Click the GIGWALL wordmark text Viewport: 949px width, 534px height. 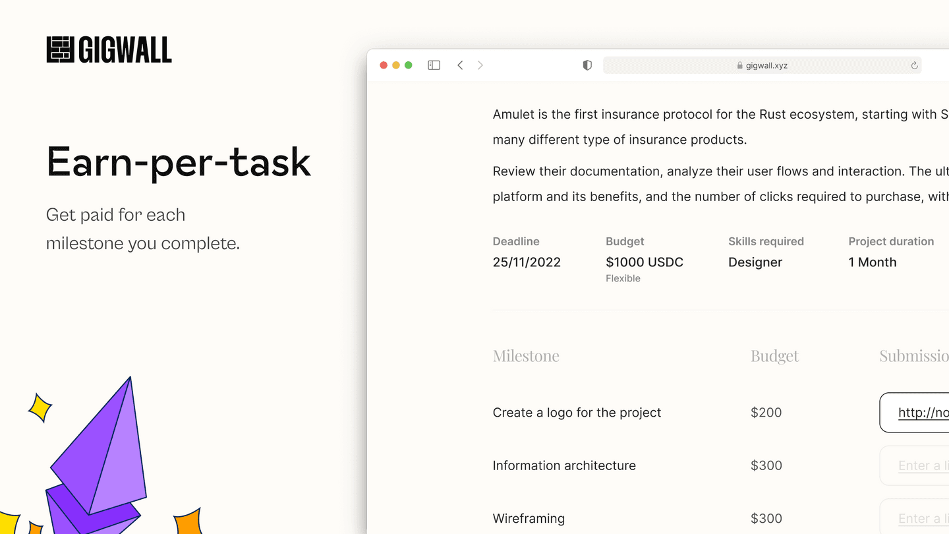coord(125,49)
